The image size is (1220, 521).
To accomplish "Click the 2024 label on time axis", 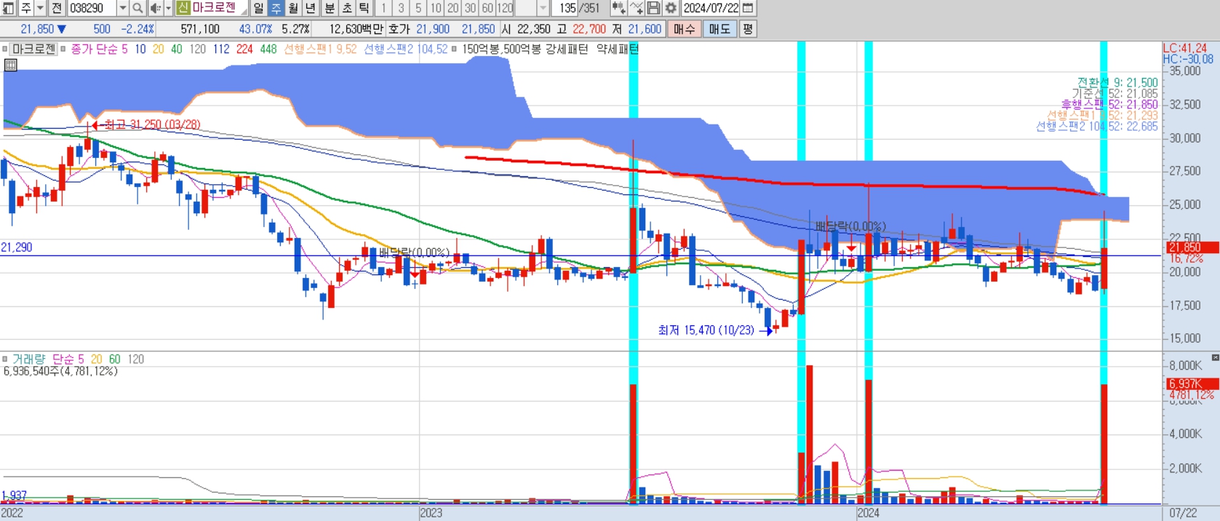I will click(868, 513).
